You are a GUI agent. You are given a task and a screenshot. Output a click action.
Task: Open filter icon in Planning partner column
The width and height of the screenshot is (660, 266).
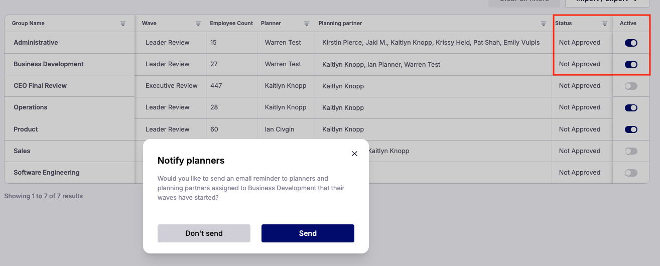click(544, 24)
